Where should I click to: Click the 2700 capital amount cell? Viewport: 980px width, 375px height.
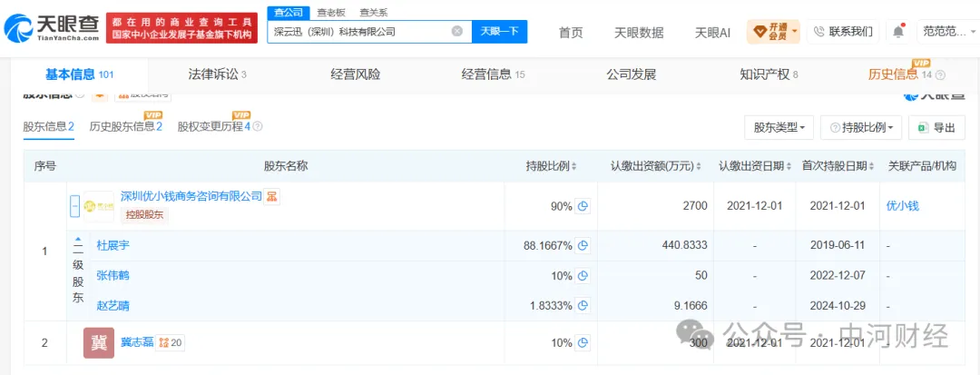(696, 206)
